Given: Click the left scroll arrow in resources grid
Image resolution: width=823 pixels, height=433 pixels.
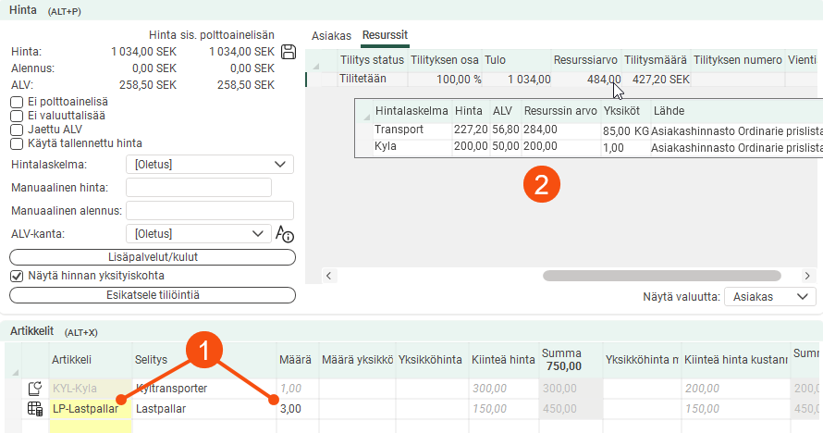Looking at the screenshot, I should [x=330, y=276].
